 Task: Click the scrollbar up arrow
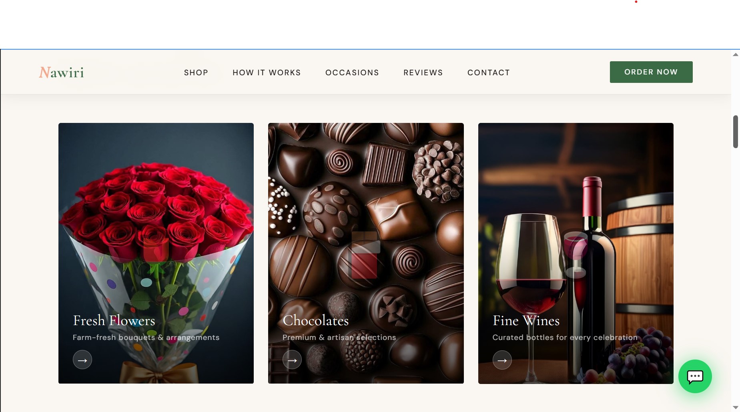(x=735, y=54)
